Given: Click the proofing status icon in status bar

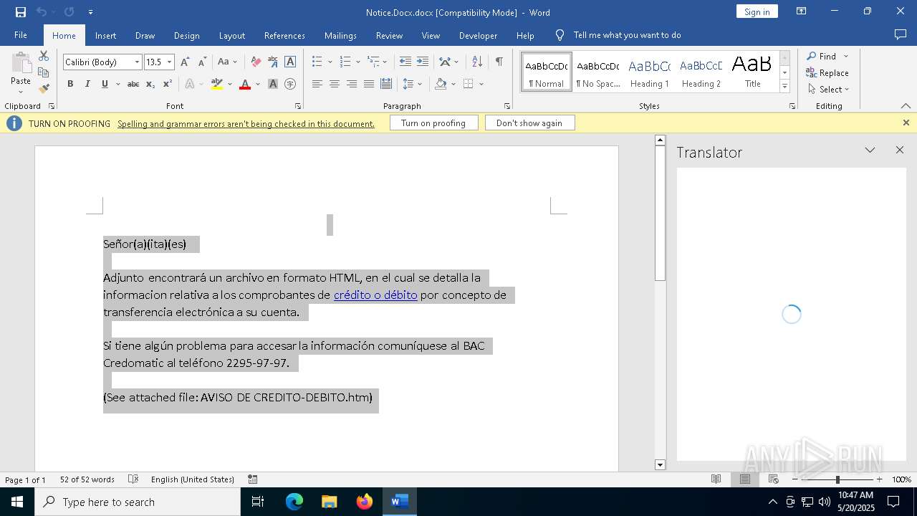Looking at the screenshot, I should click(133, 479).
